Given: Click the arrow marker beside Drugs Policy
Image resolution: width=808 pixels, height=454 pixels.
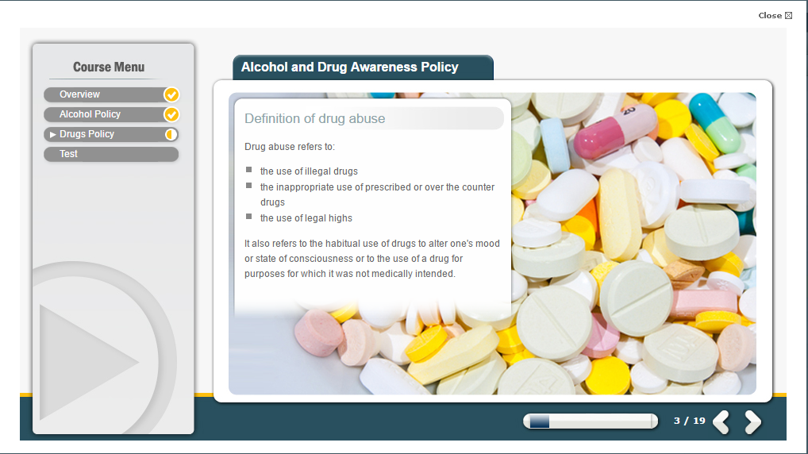Looking at the screenshot, I should (x=52, y=134).
